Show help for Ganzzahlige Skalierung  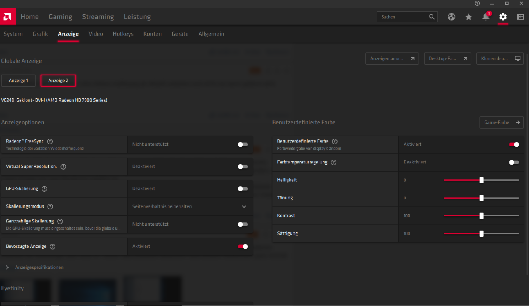coord(60,221)
